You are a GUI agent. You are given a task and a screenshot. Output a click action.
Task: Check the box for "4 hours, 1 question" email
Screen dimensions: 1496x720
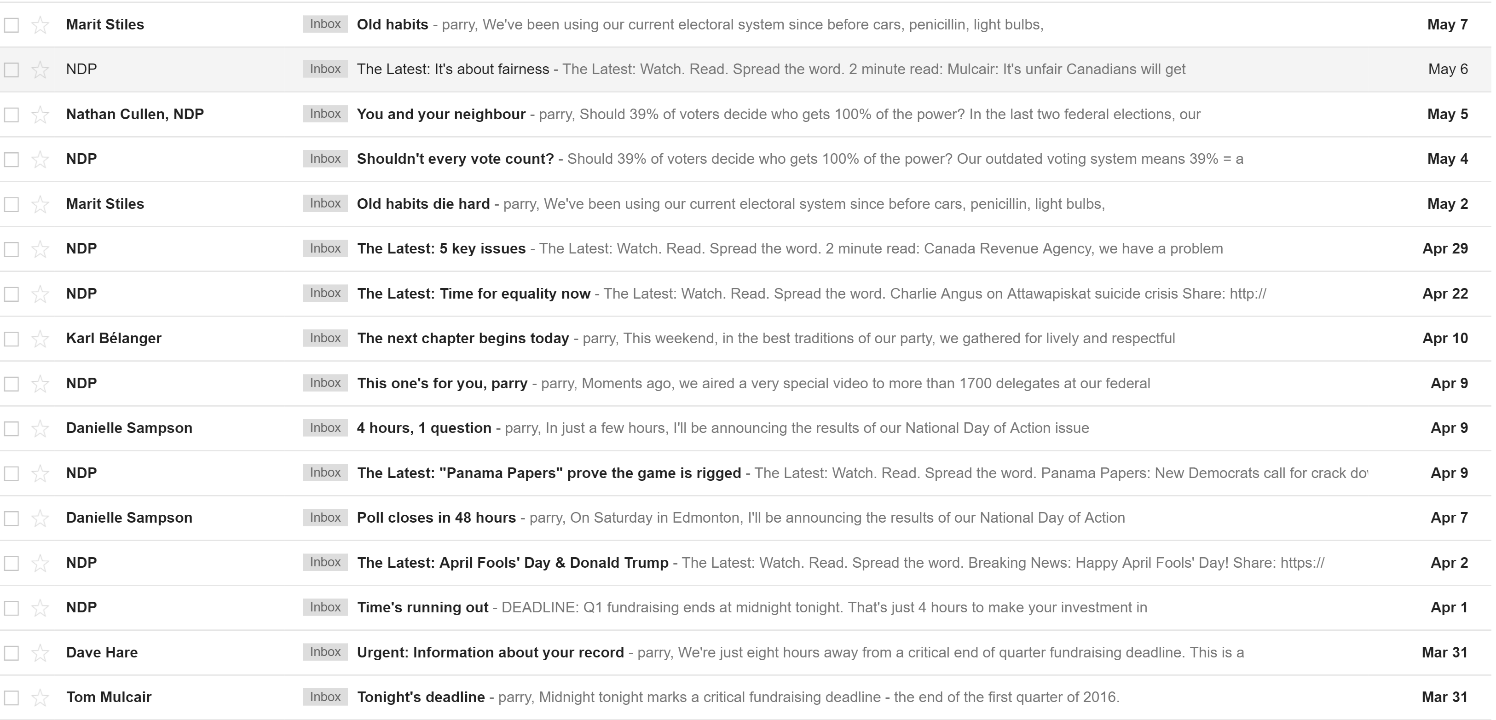pyautogui.click(x=12, y=428)
